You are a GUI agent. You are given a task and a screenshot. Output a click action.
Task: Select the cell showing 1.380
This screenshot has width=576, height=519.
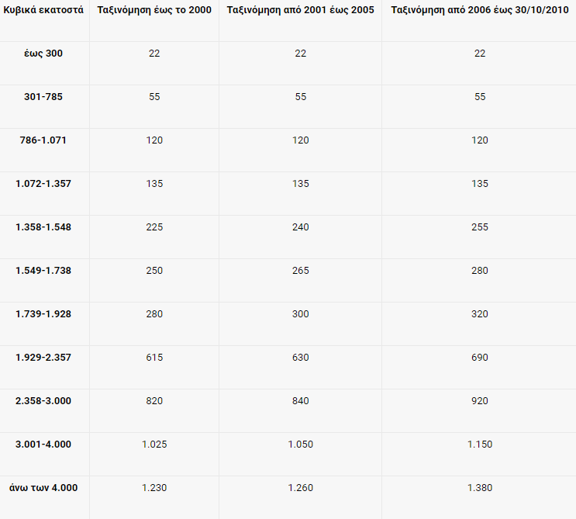pyautogui.click(x=480, y=488)
